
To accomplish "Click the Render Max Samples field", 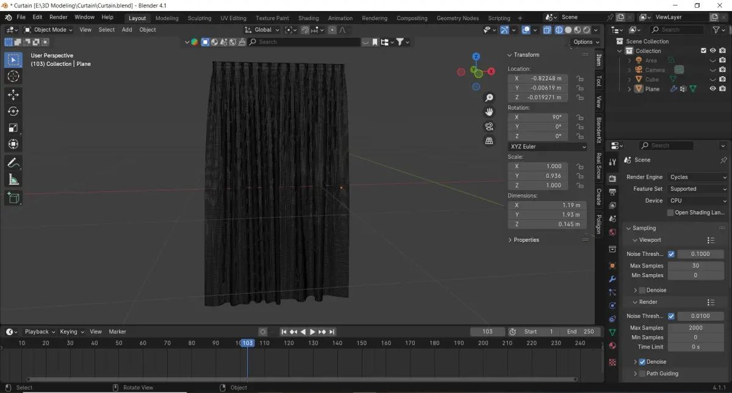I will [696, 328].
